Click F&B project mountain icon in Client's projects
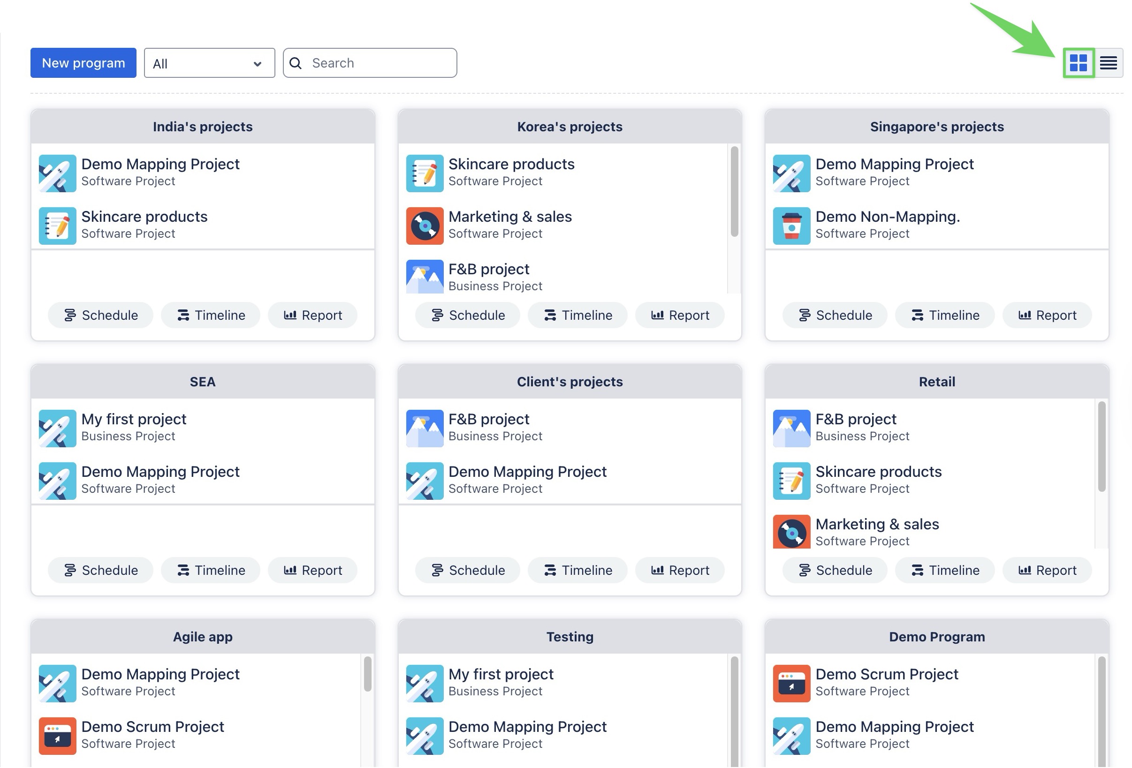This screenshot has width=1132, height=768. (x=425, y=428)
